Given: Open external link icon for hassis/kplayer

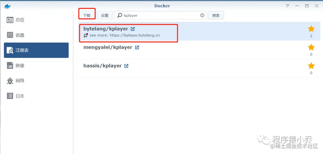Looking at the screenshot, I should pos(126,66).
